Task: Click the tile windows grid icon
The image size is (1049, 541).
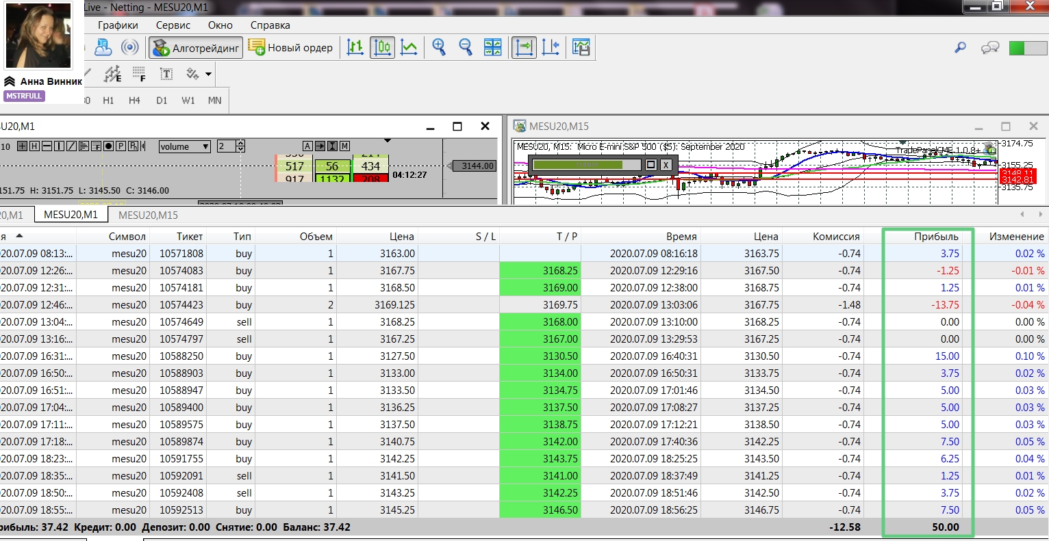Action: coord(492,47)
